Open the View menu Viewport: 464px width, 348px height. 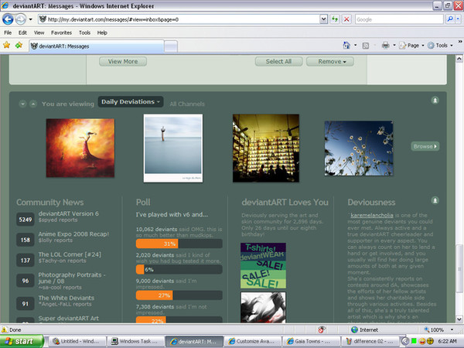click(39, 32)
